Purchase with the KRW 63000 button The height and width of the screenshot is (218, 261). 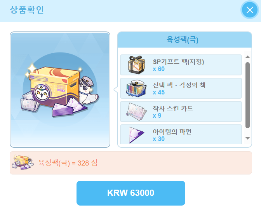[131, 193]
